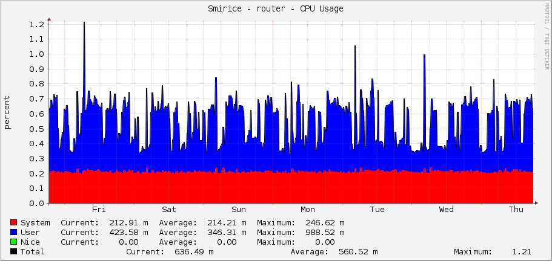
Task: Click the tallest spike peak near Friday
Action: (84, 22)
